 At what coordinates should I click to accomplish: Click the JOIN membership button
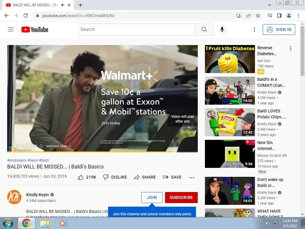pyautogui.click(x=152, y=197)
